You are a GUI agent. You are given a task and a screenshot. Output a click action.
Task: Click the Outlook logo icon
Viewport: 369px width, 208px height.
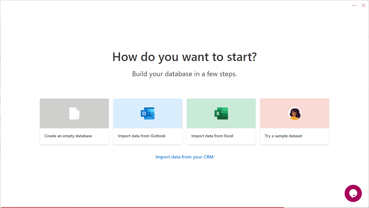(x=147, y=113)
